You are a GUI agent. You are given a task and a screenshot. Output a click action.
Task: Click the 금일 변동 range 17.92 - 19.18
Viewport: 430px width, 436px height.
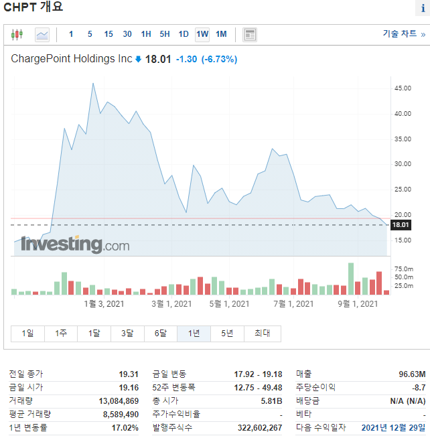(x=258, y=374)
